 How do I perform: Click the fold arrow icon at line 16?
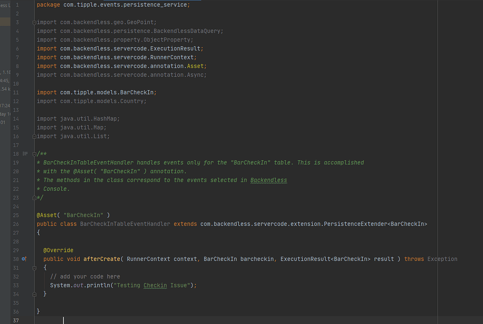[x=33, y=136]
